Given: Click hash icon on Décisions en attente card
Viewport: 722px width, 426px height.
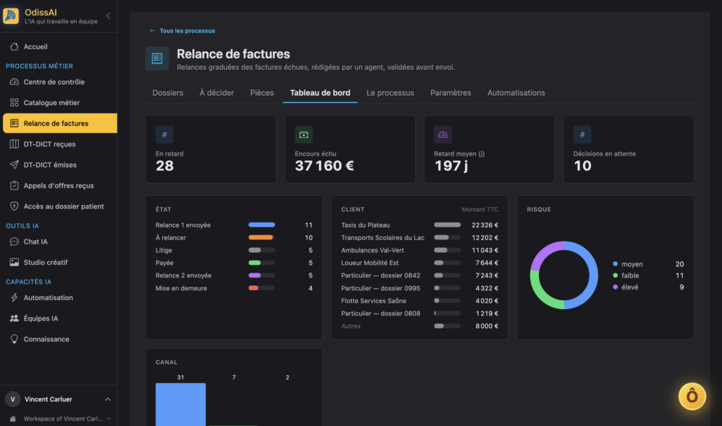Looking at the screenshot, I should point(582,134).
